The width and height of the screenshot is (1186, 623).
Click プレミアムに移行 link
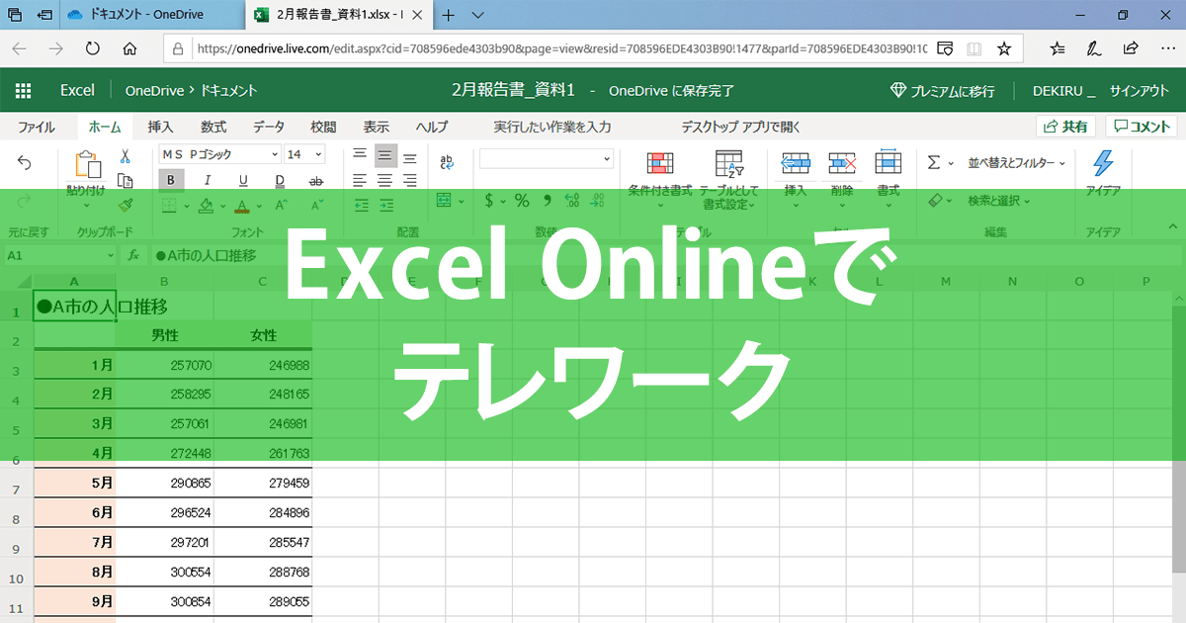coord(943,90)
